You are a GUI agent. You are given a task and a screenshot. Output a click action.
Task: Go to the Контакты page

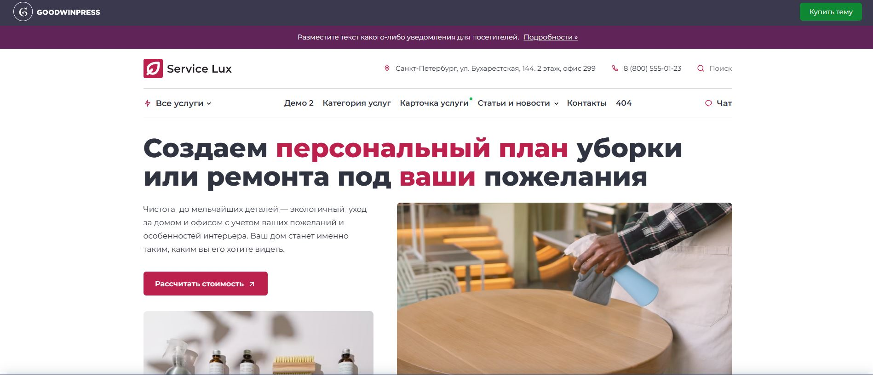coord(586,103)
